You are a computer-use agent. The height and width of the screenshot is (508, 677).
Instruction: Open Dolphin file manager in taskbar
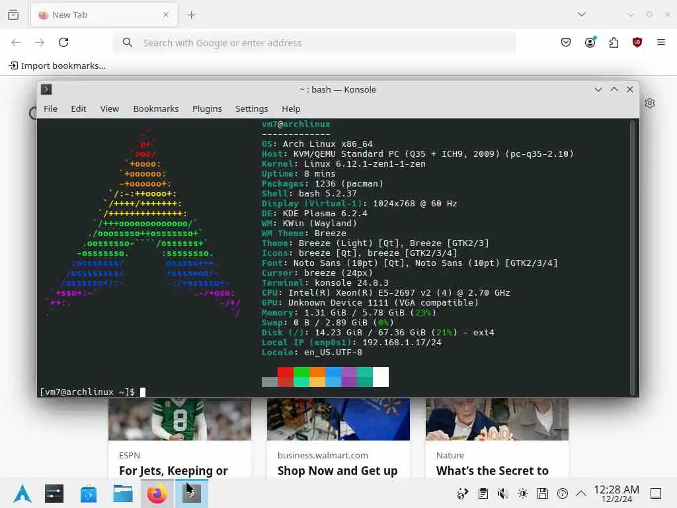pyautogui.click(x=123, y=493)
